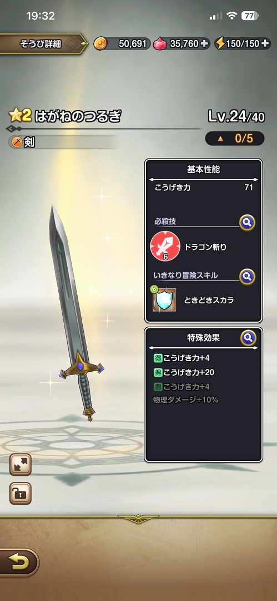Tap the ドラゴン斬り skill icon
277x601 pixels.
(x=165, y=247)
